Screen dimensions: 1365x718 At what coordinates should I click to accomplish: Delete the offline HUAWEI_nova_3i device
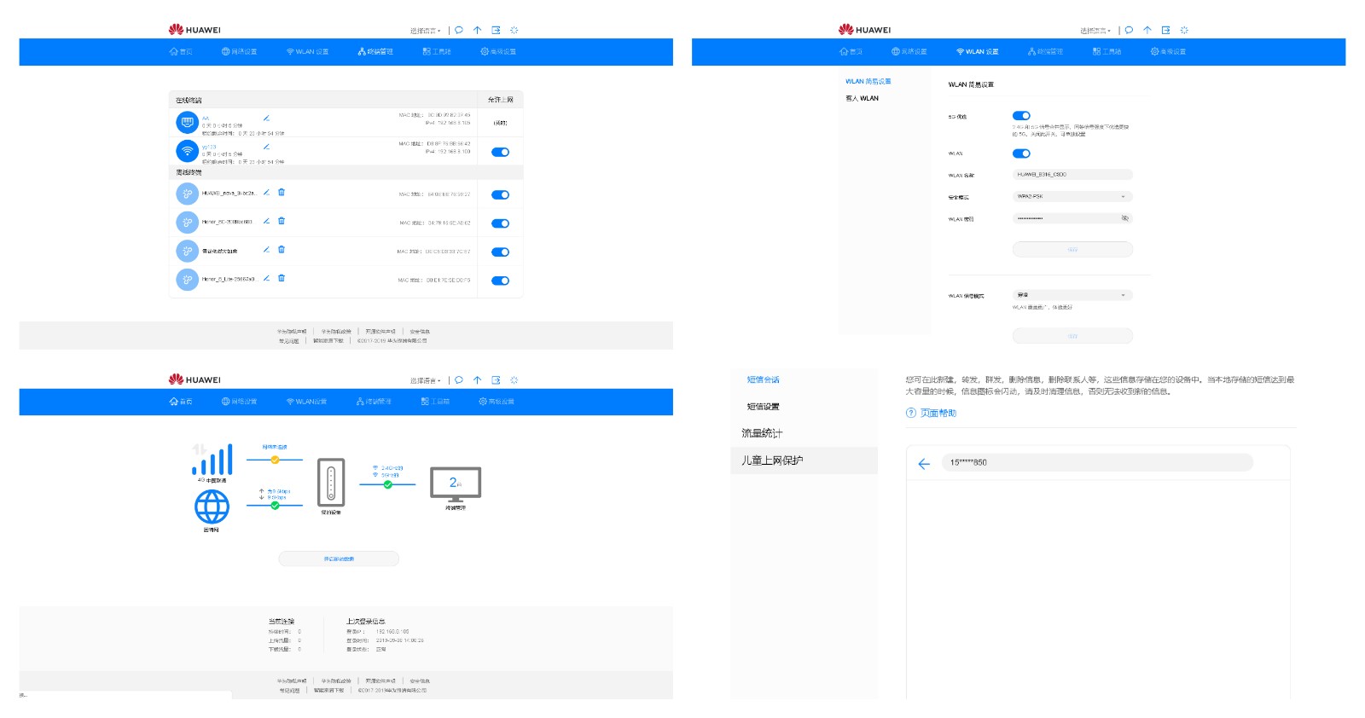coord(282,193)
